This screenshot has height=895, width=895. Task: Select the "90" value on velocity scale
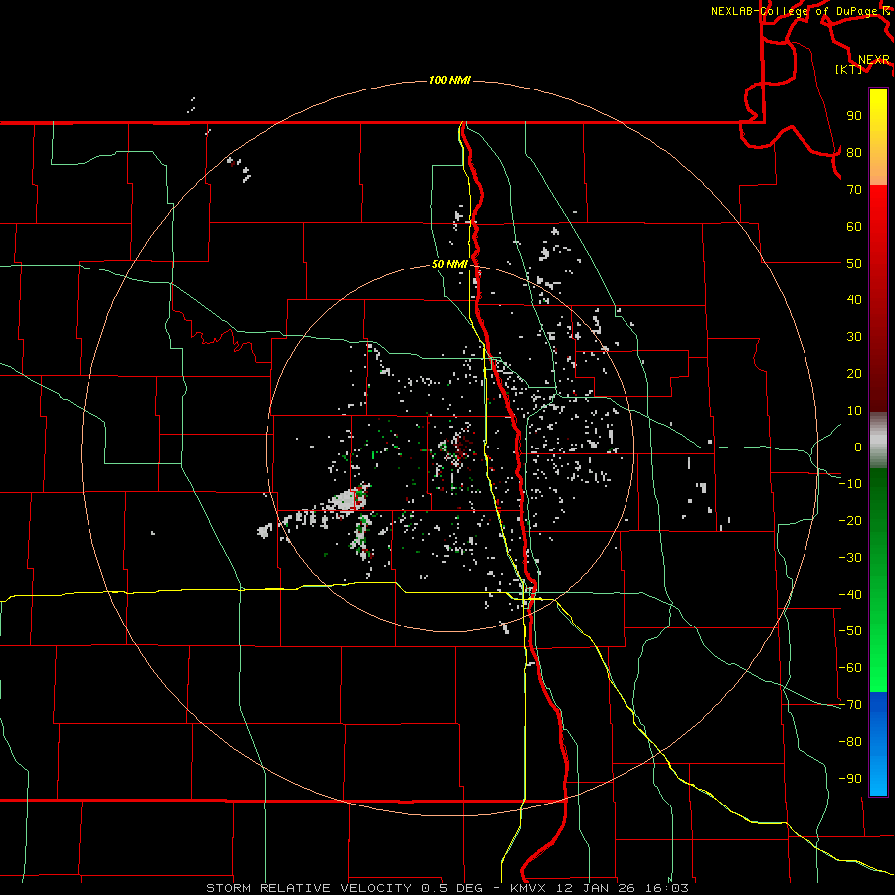click(x=854, y=116)
